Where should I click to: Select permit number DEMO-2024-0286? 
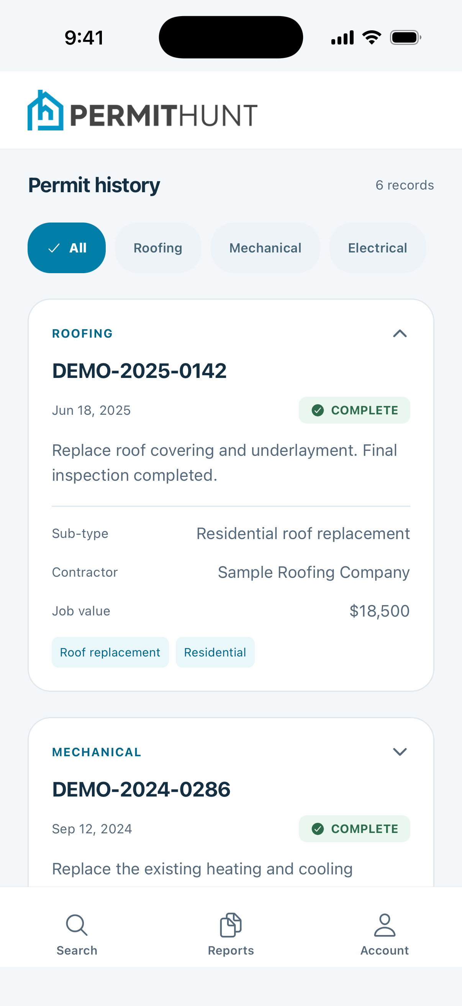pyautogui.click(x=141, y=789)
